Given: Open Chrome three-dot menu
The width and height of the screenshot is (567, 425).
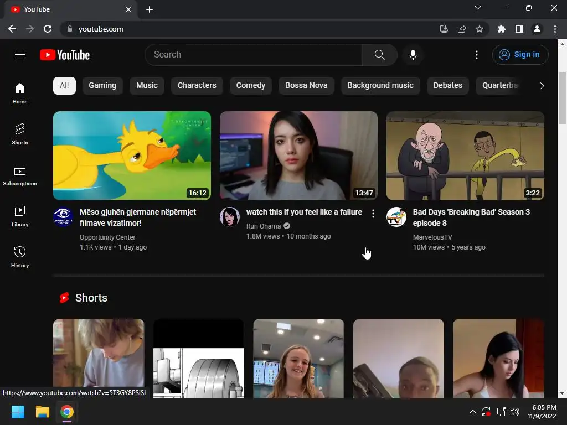Looking at the screenshot, I should 555,29.
